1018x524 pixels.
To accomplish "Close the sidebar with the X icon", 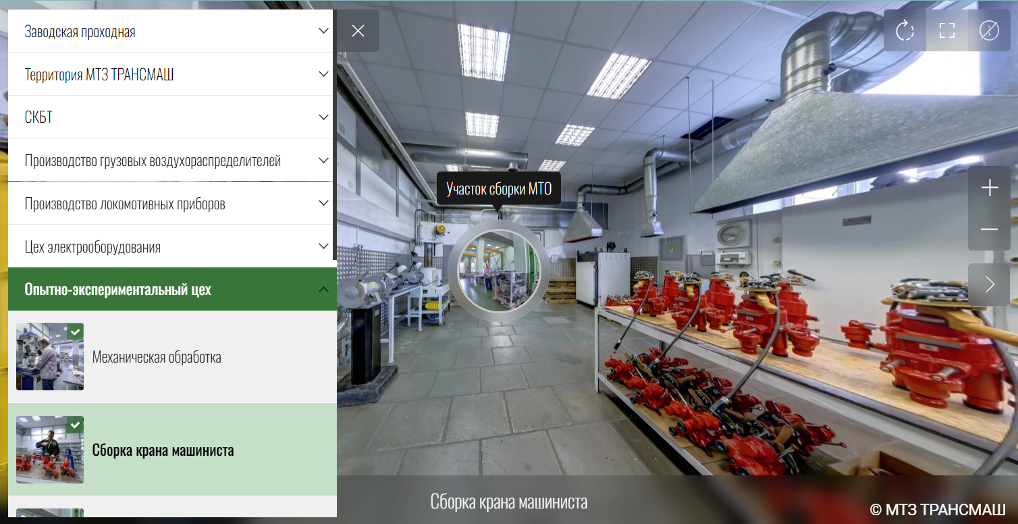I will [358, 30].
